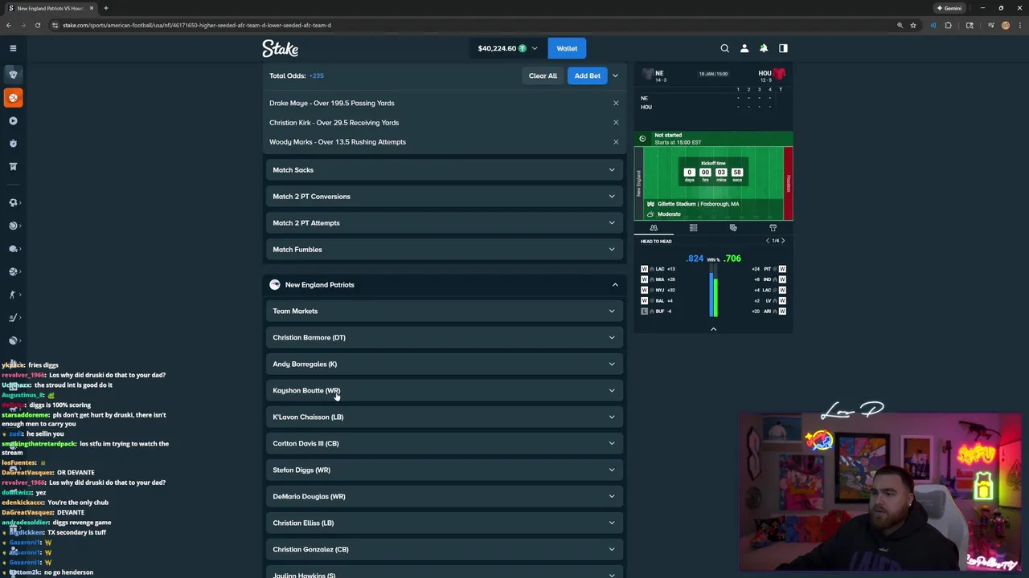1029x578 pixels.
Task: Go to previous head-to-head stats page
Action: 768,241
